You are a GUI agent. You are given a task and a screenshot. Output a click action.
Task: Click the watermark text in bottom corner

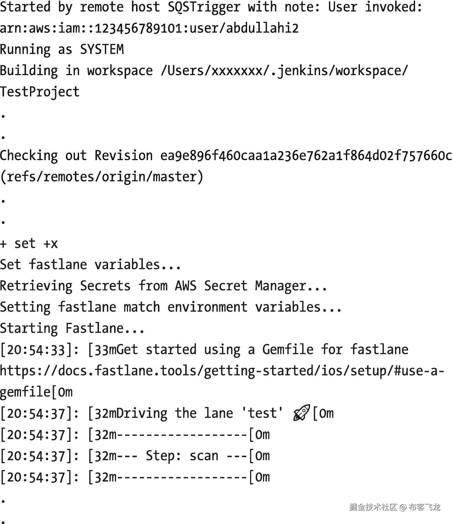click(x=395, y=507)
